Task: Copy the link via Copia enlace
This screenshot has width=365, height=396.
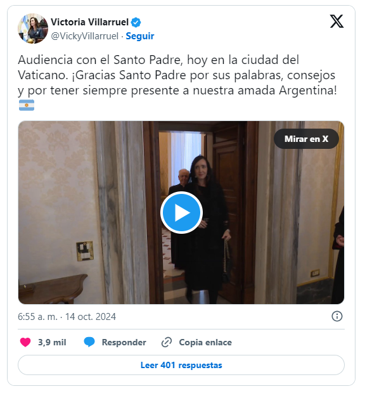Action: 205,342
